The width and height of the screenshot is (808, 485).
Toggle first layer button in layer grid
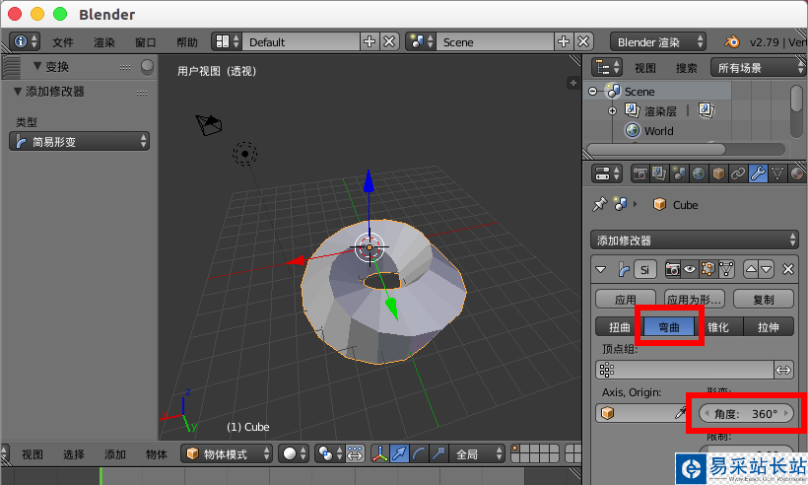tap(515, 449)
